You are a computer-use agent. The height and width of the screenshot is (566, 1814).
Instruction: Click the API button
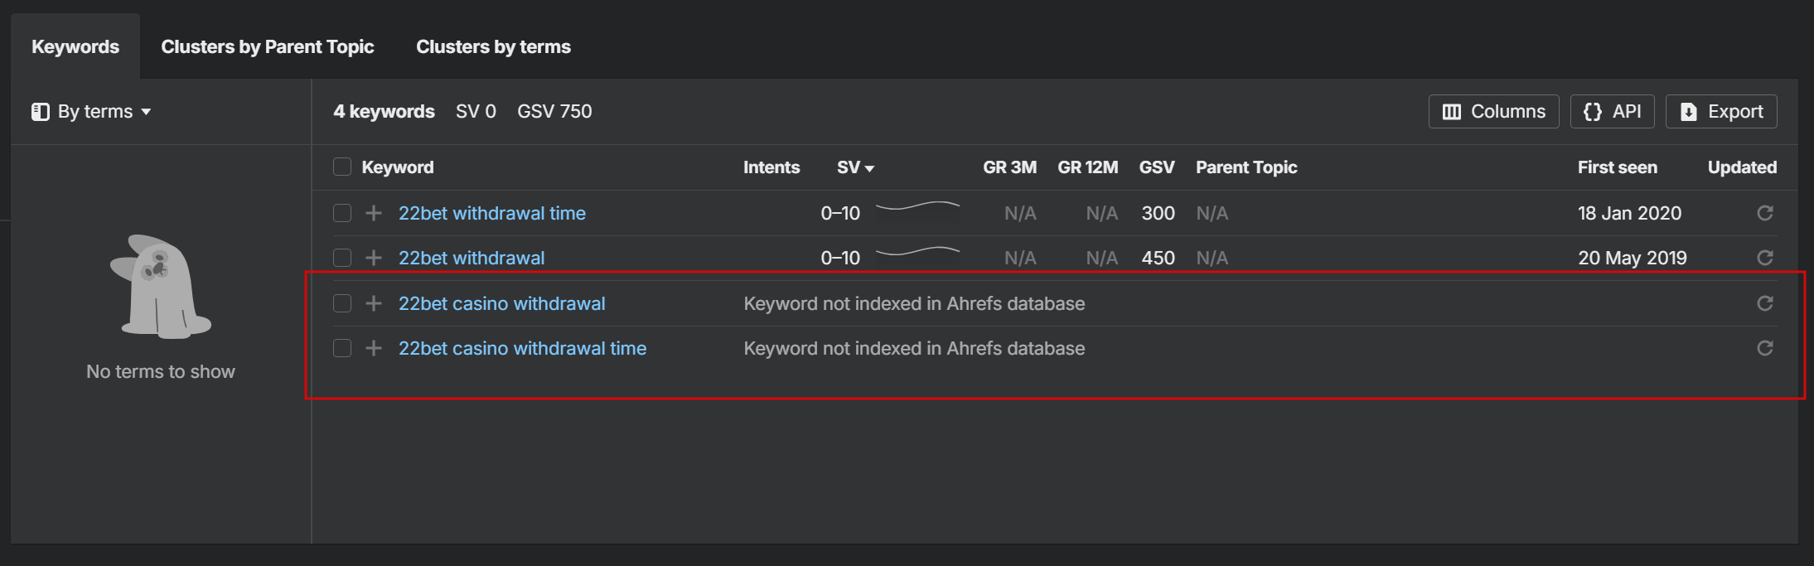(x=1612, y=111)
